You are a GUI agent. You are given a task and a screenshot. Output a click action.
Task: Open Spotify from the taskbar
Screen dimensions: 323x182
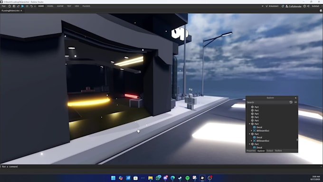[x=188, y=178]
